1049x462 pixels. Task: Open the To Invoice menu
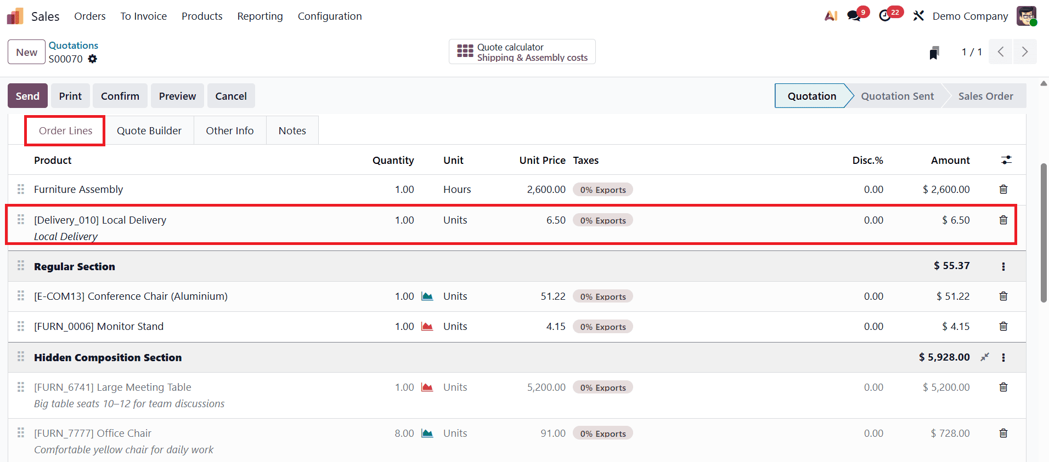tap(144, 16)
